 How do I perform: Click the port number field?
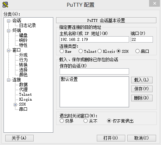tap(142, 39)
